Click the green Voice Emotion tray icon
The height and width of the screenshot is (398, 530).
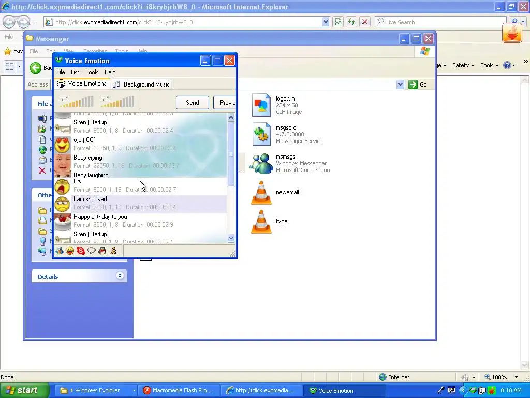(x=473, y=390)
